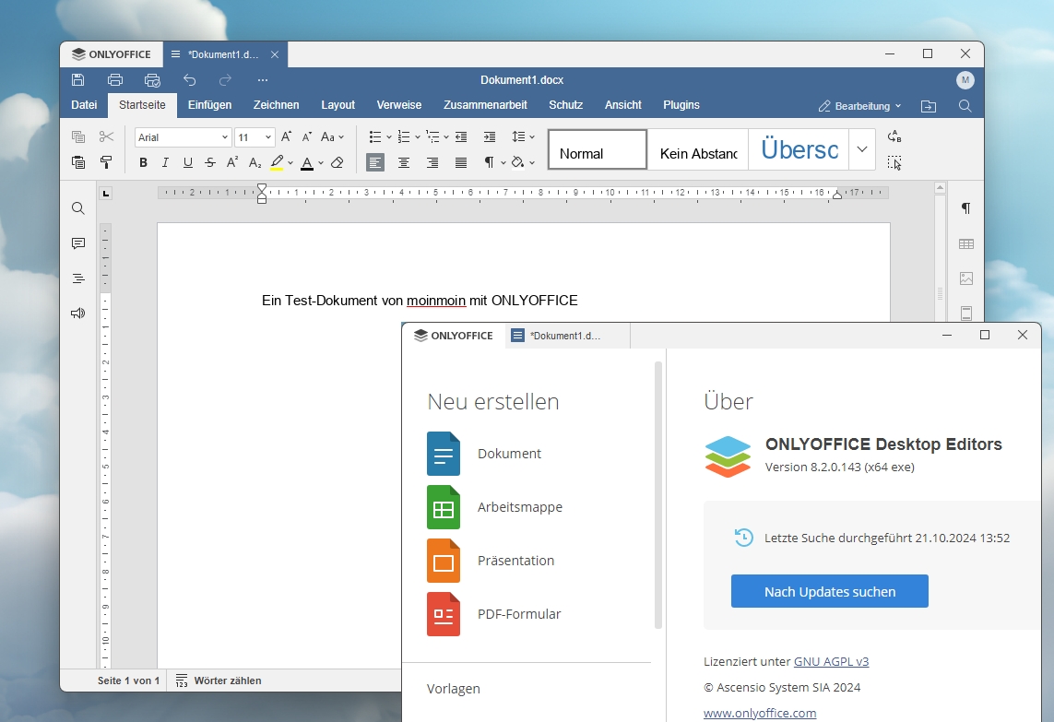1054x722 pixels.
Task: Justify the paragraph text
Action: (461, 162)
